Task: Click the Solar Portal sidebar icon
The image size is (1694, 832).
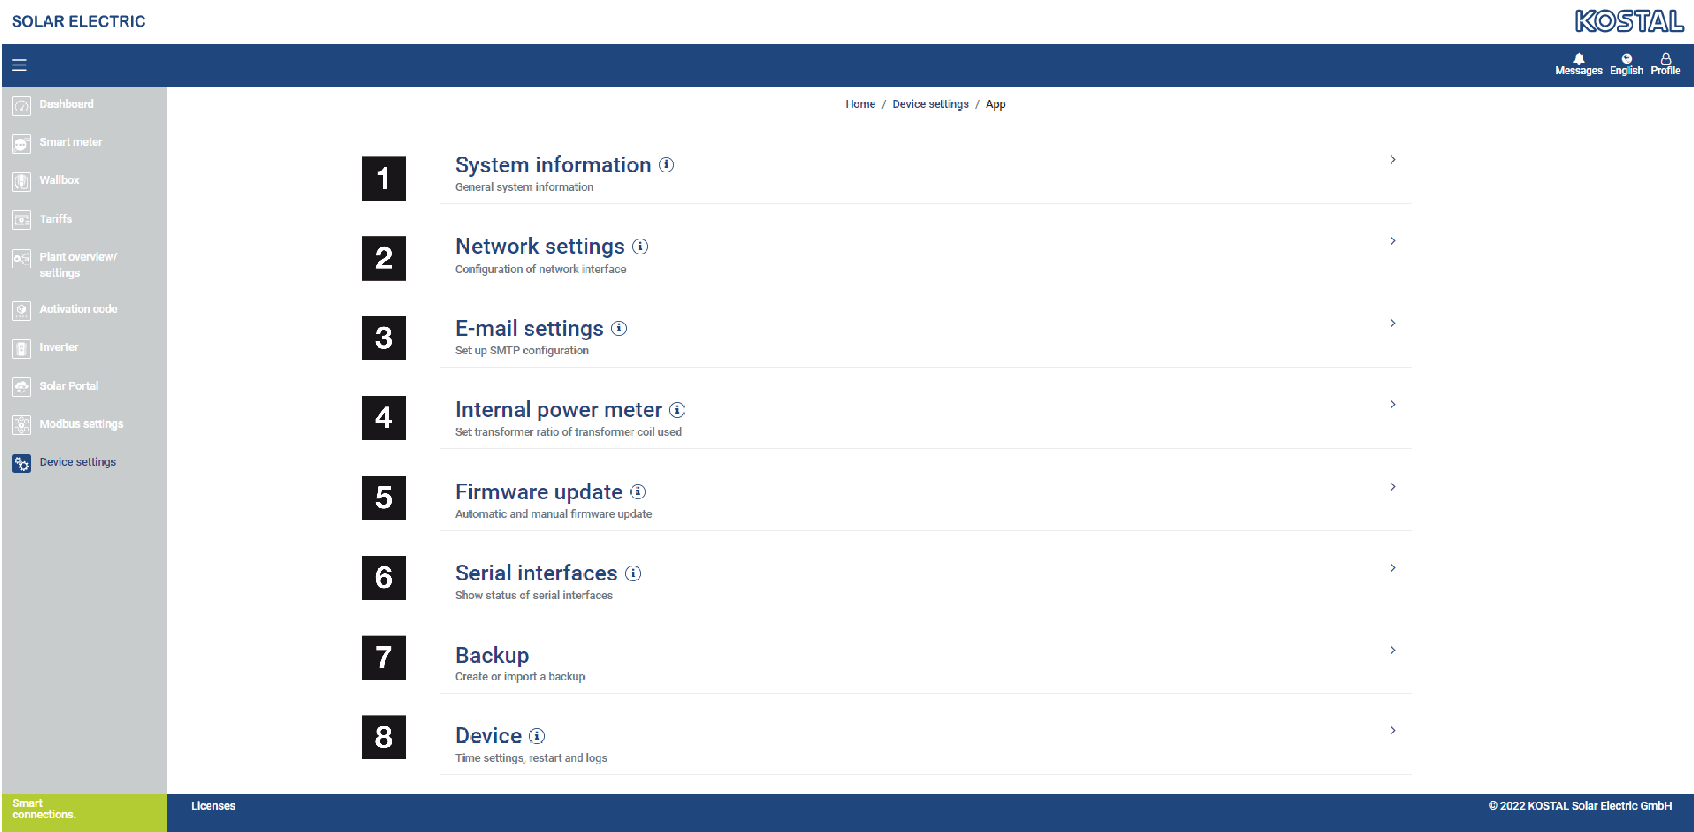Action: pos(21,387)
